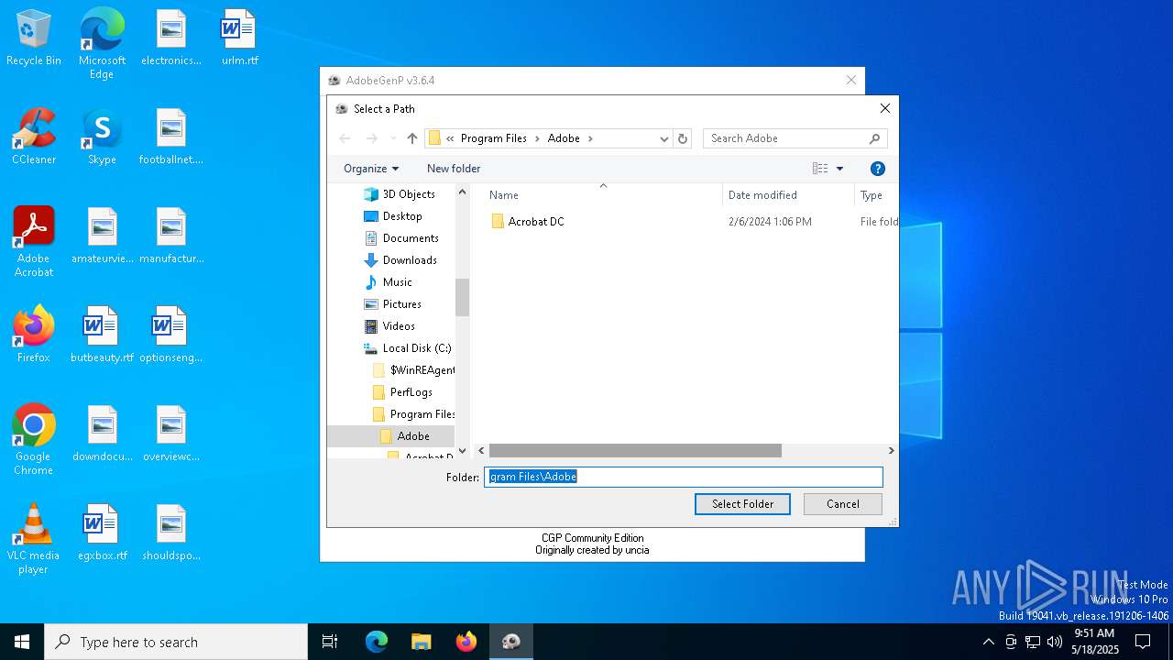
Task: Click the taskbar search box
Action: point(176,642)
